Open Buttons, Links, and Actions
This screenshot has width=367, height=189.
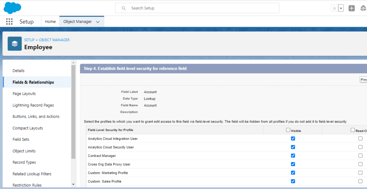tap(36, 116)
